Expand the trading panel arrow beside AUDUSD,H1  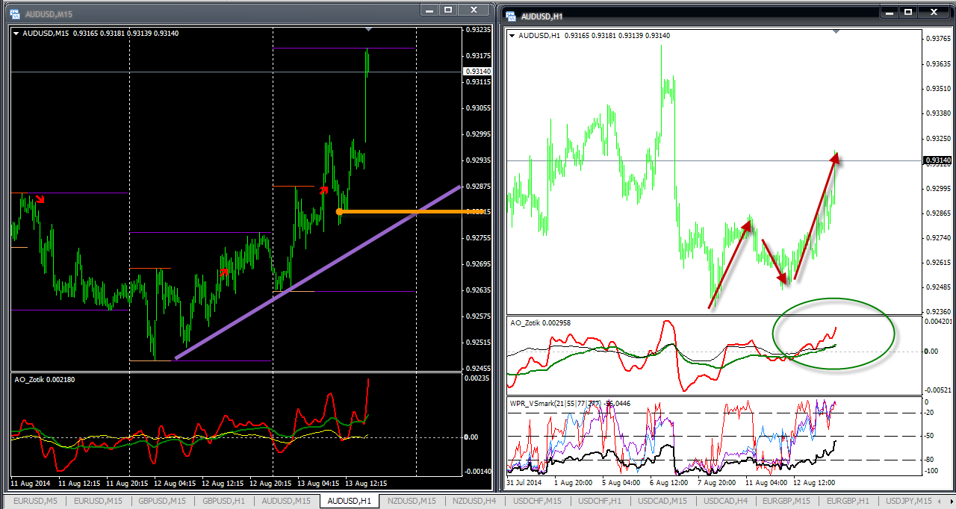(512, 35)
